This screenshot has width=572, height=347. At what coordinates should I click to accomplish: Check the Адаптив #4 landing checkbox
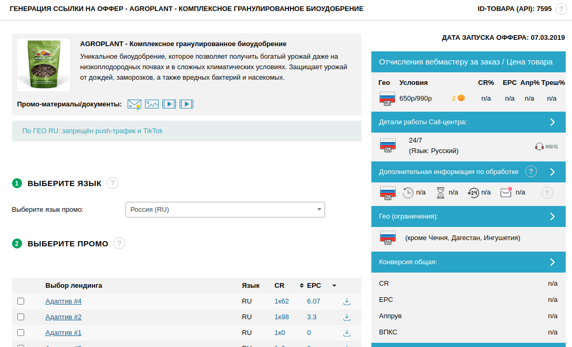(x=21, y=301)
